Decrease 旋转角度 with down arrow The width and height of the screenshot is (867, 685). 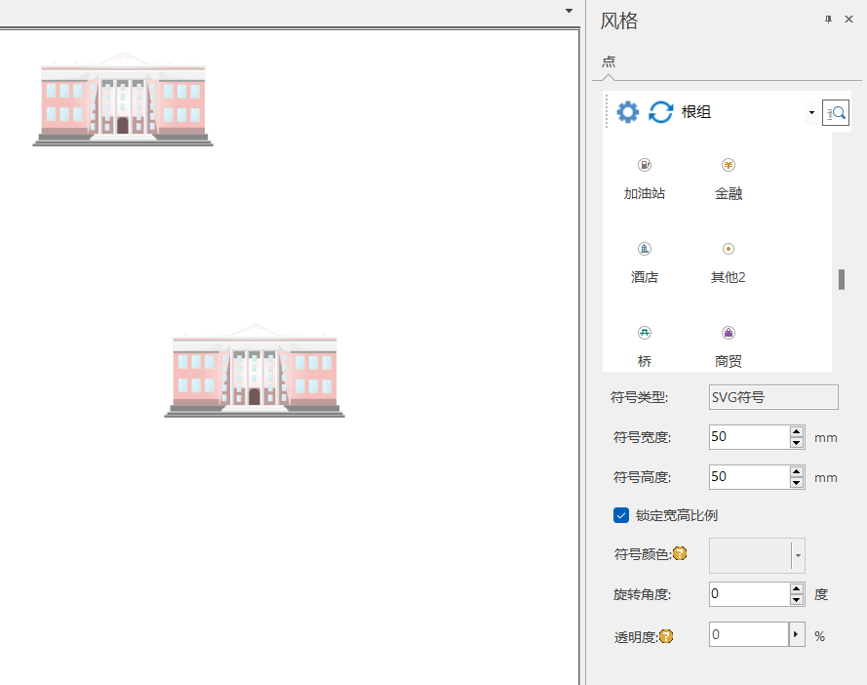[x=796, y=600]
